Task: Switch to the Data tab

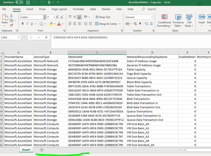Action: click(93, 9)
